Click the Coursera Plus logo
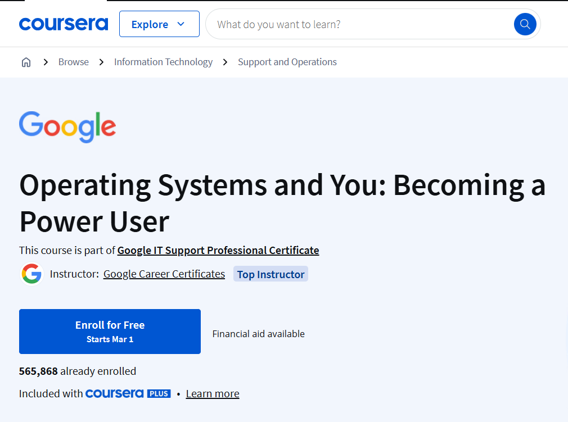The width and height of the screenshot is (568, 422). (x=128, y=393)
